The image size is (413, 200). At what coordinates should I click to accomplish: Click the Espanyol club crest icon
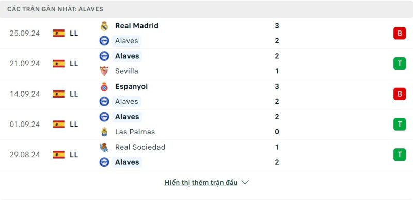pyautogui.click(x=104, y=87)
